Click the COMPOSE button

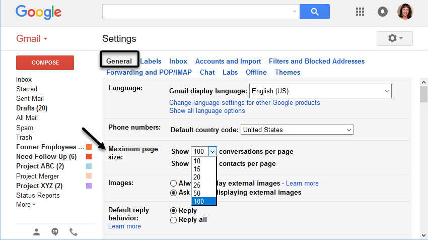pyautogui.click(x=45, y=63)
